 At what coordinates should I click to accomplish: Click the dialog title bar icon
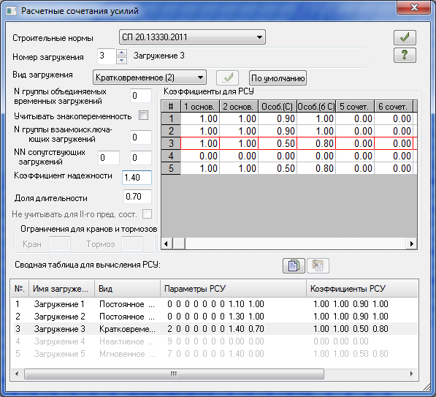pos(12,11)
